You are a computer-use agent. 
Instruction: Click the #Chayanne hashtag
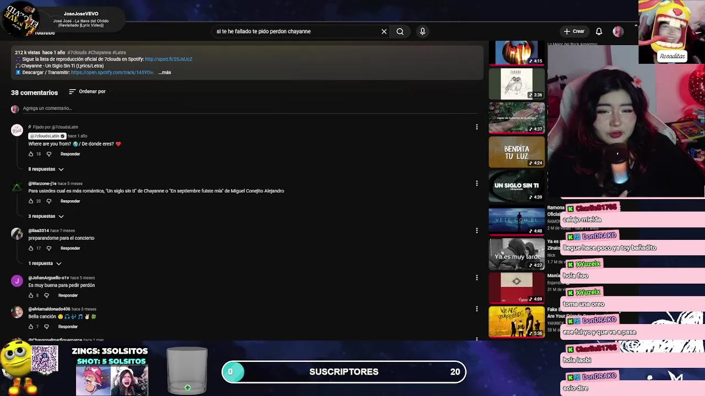pyautogui.click(x=100, y=53)
